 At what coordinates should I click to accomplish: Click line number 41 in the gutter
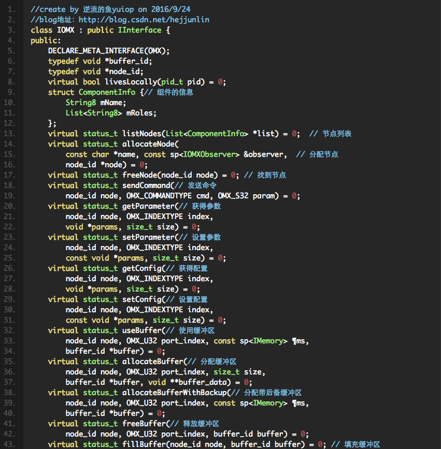(x=10, y=424)
